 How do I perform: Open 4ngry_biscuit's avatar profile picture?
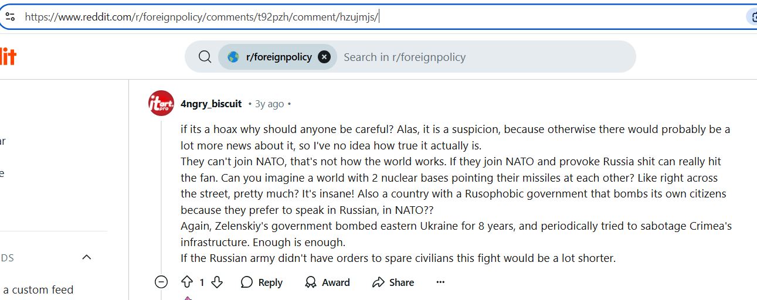pyautogui.click(x=161, y=103)
